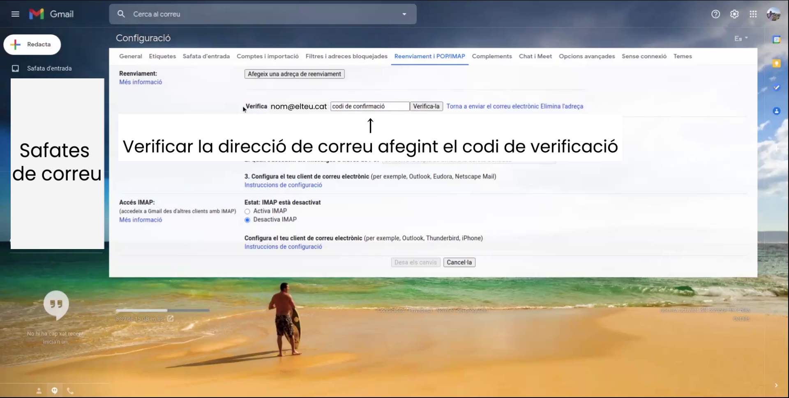Open the Support help icon
789x398 pixels.
coord(715,14)
